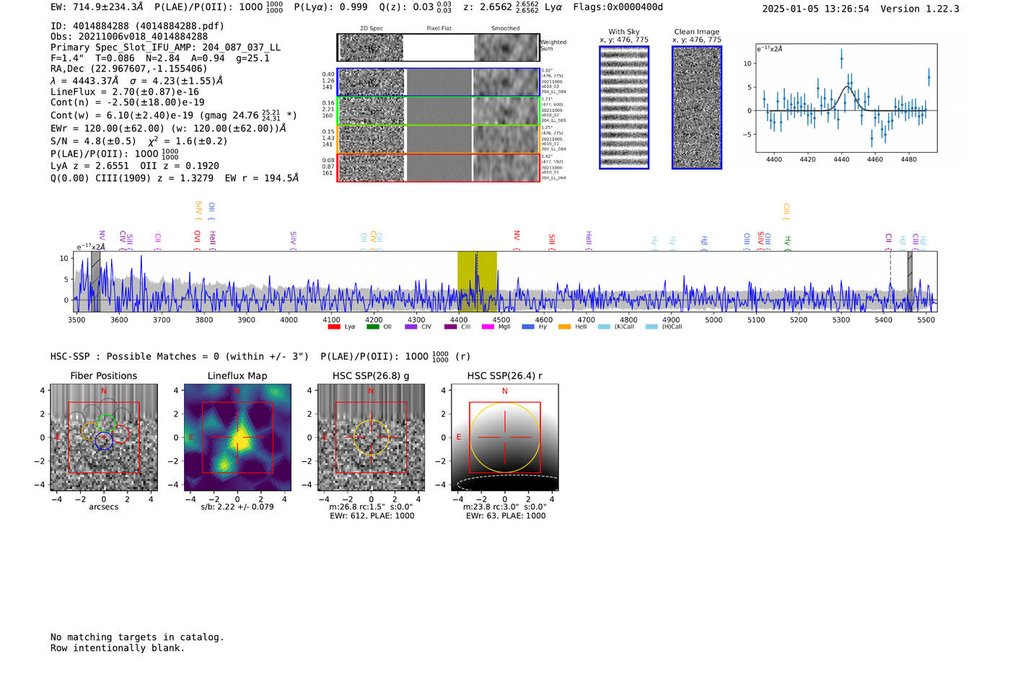Image resolution: width=1010 pixels, height=687 pixels.
Task: Click the red Lyα legend swatch
Action: [x=334, y=327]
